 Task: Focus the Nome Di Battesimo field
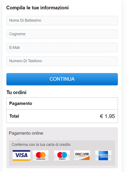tap(62, 20)
